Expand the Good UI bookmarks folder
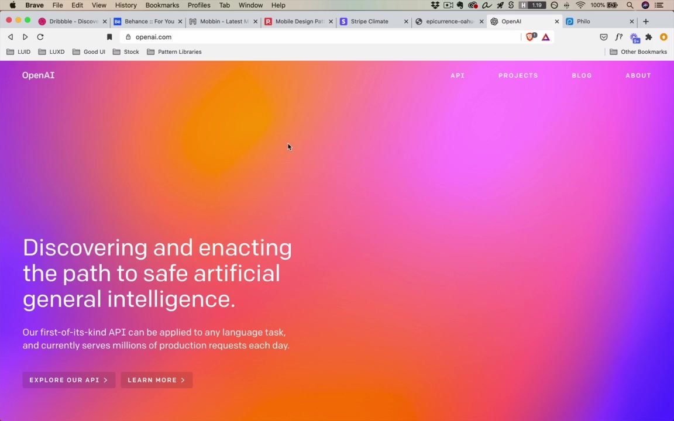This screenshot has width=674, height=421. tap(88, 52)
